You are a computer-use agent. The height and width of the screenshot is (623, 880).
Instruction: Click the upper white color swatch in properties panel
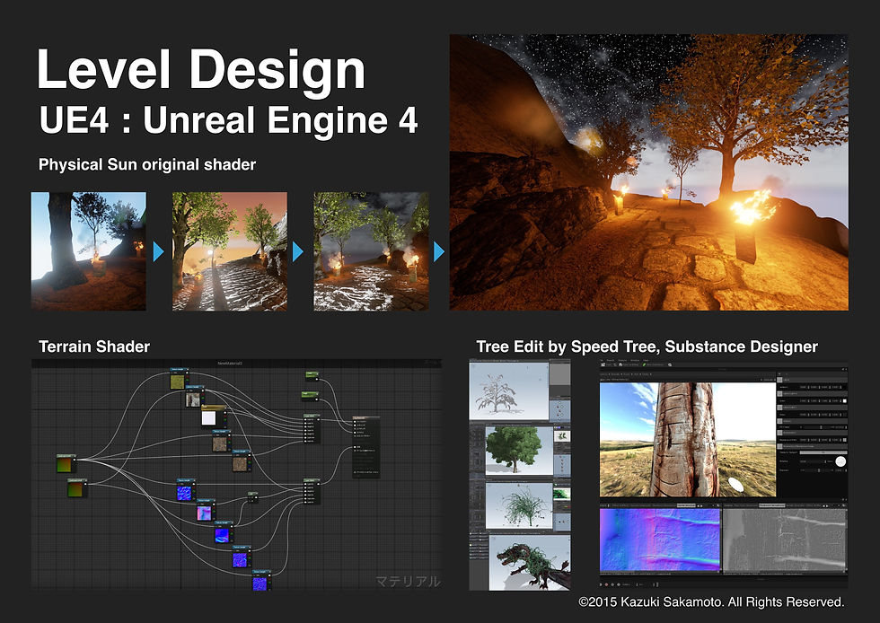(845, 400)
